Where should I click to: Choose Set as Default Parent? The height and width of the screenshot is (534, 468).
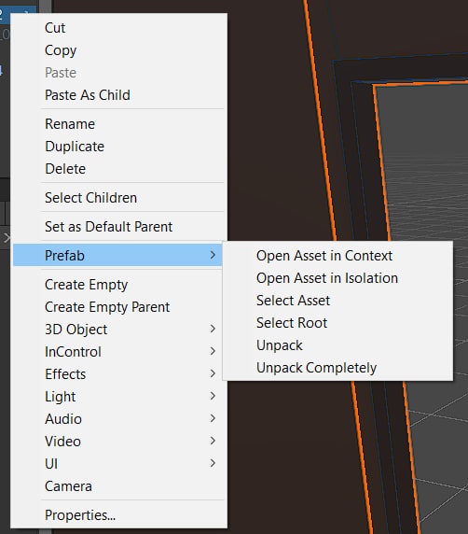pyautogui.click(x=118, y=227)
